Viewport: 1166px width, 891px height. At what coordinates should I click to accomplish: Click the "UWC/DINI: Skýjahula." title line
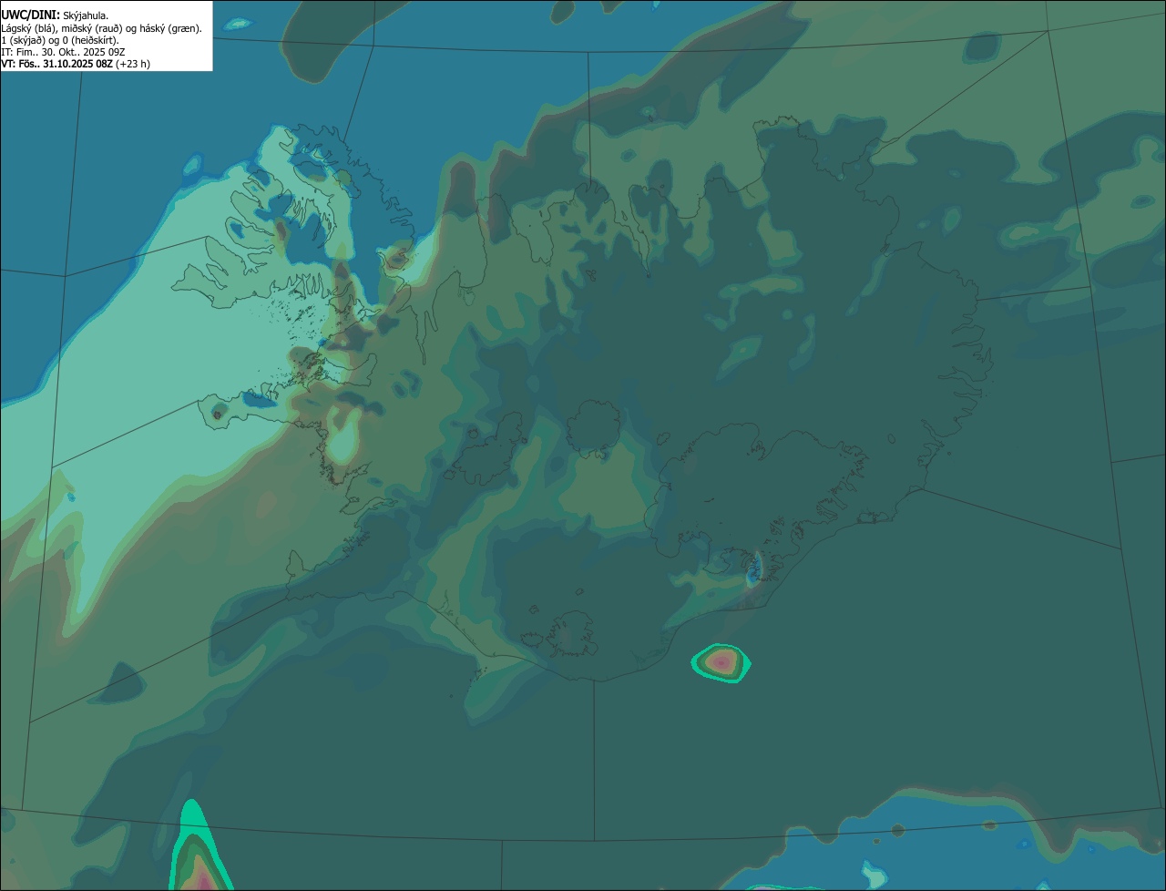click(x=55, y=15)
